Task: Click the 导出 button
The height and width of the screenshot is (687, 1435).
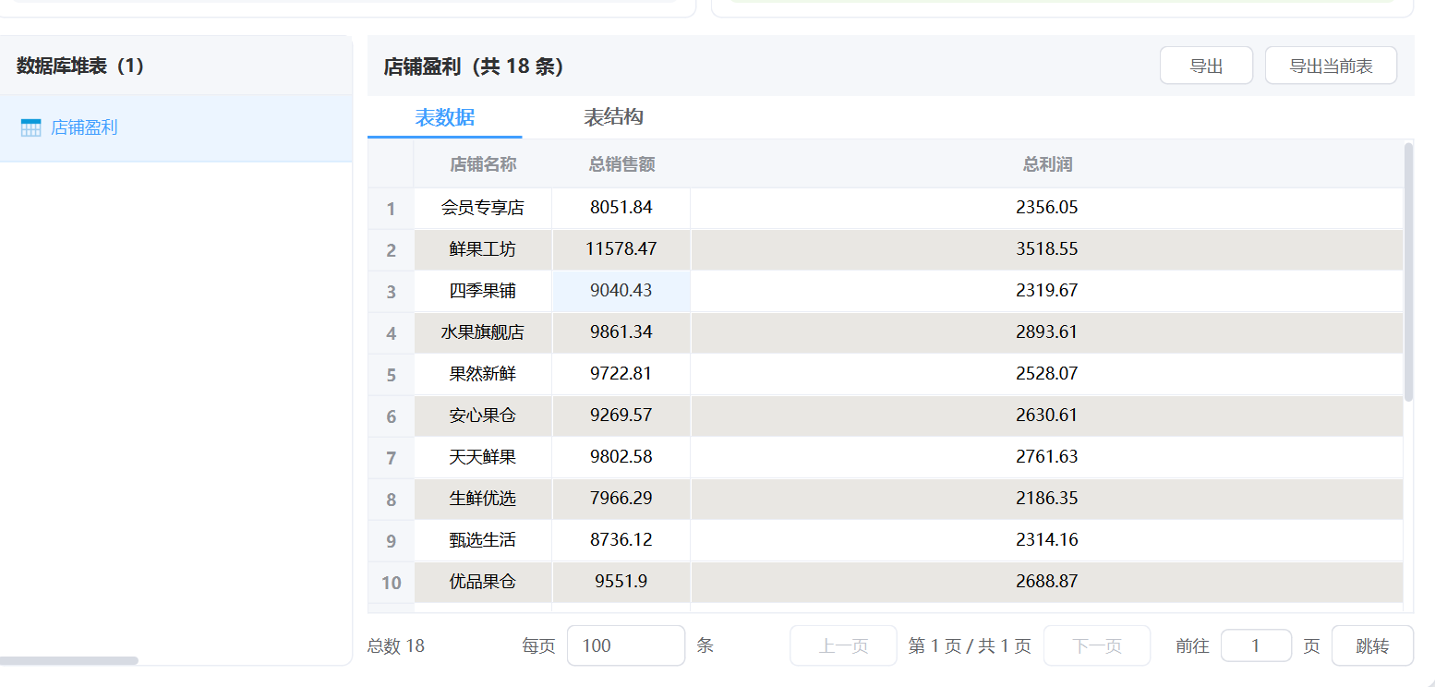Action: tap(1206, 66)
